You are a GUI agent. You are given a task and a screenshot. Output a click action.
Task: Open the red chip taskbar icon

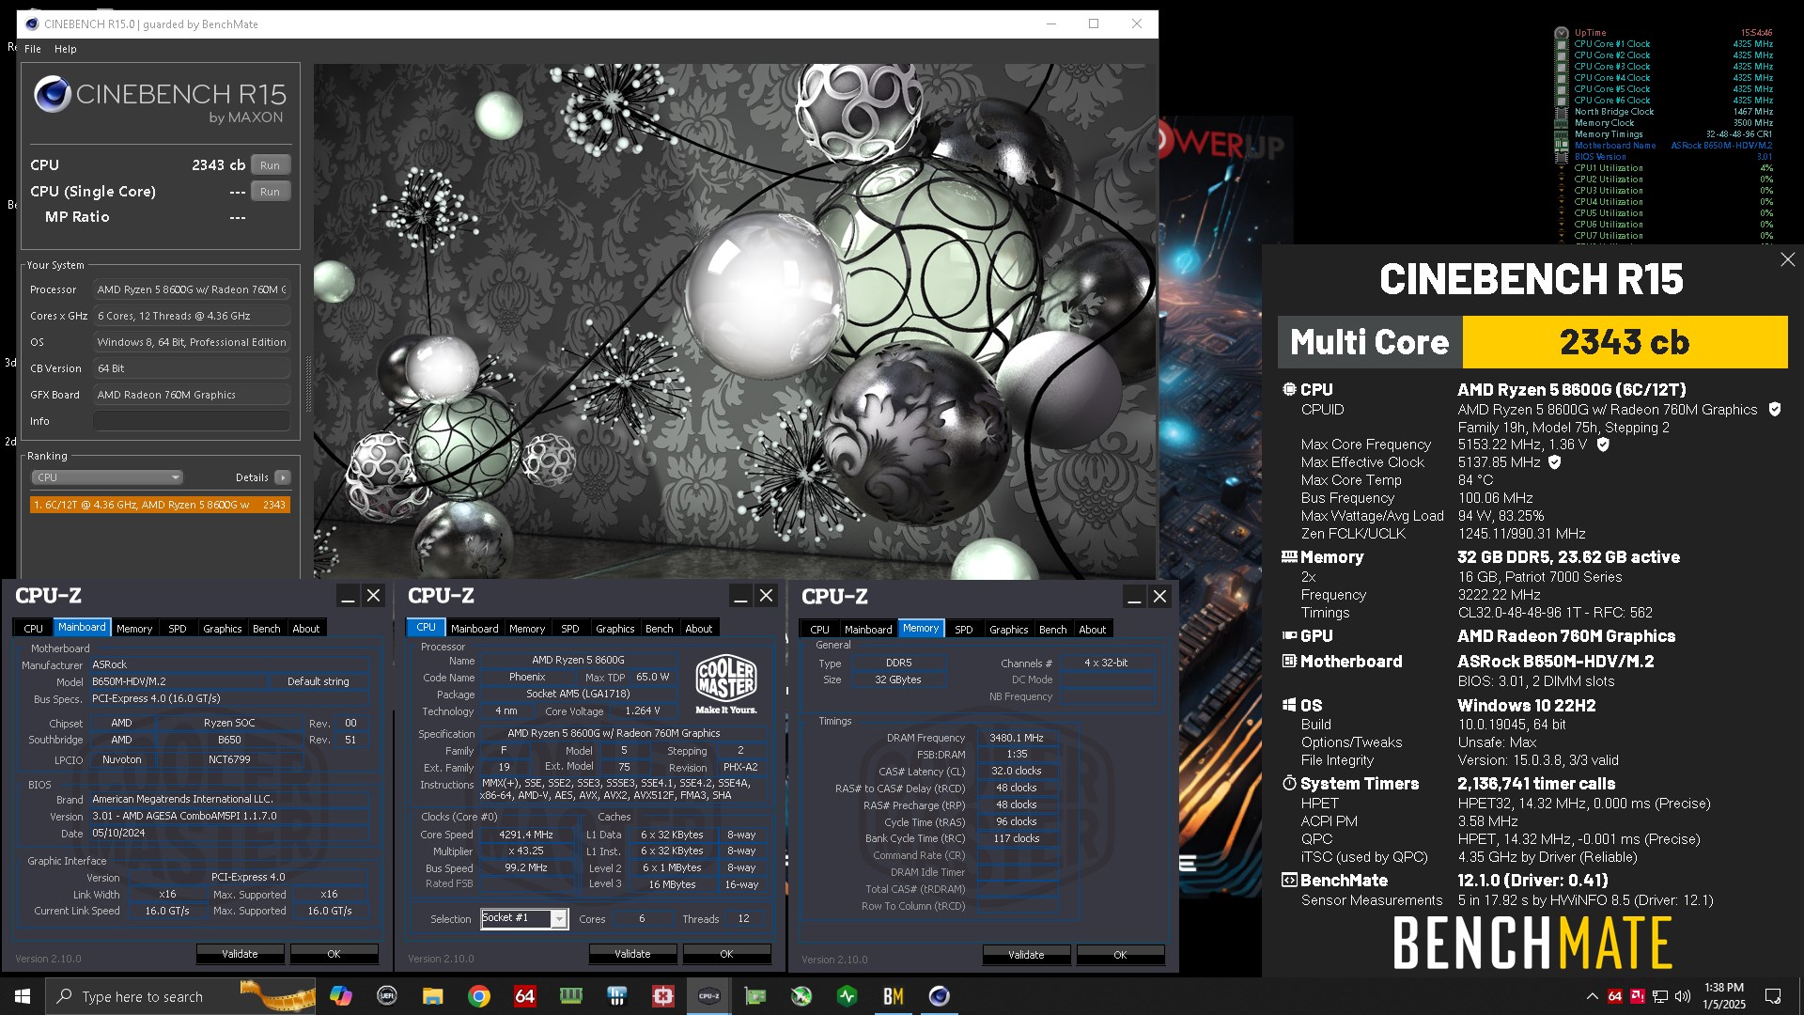[663, 996]
